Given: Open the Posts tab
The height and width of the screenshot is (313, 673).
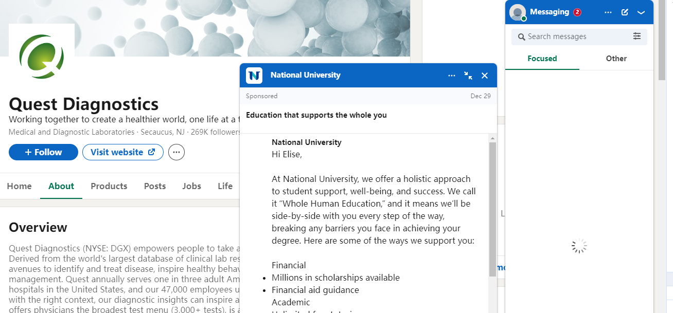Looking at the screenshot, I should 155,186.
